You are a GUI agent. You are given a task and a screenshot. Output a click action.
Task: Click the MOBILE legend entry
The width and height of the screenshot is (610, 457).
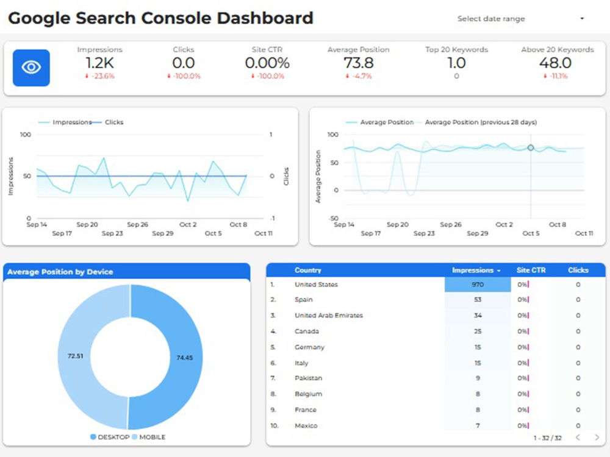pos(149,437)
